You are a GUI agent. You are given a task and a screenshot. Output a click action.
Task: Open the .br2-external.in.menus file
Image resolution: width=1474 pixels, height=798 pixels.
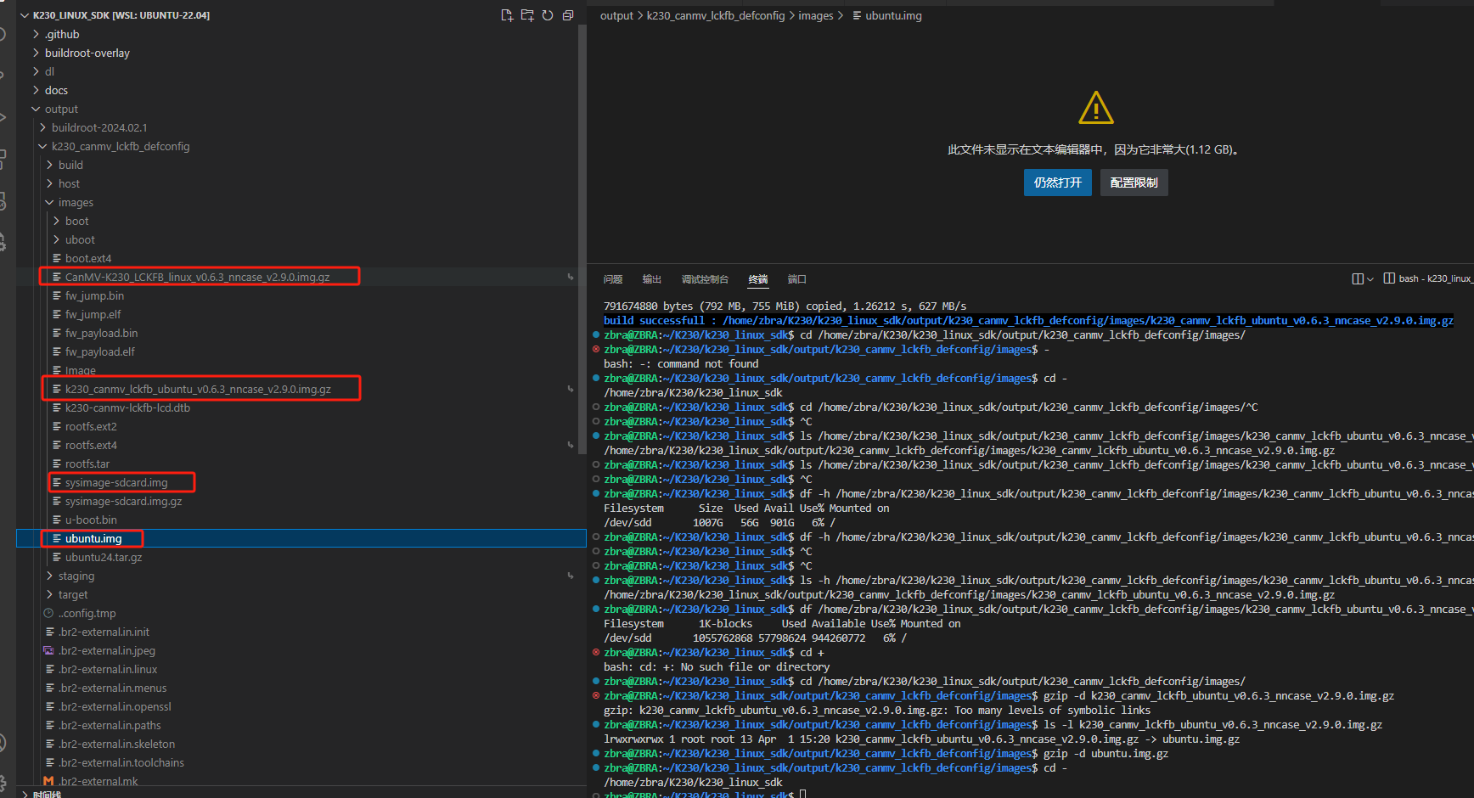tap(112, 688)
